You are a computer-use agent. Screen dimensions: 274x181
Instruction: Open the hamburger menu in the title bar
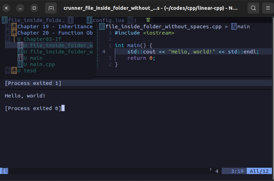(x=268, y=8)
